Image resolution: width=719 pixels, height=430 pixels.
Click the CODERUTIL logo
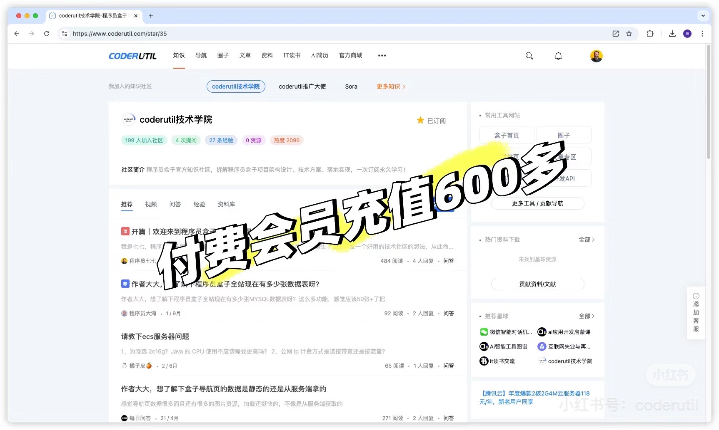pos(132,56)
